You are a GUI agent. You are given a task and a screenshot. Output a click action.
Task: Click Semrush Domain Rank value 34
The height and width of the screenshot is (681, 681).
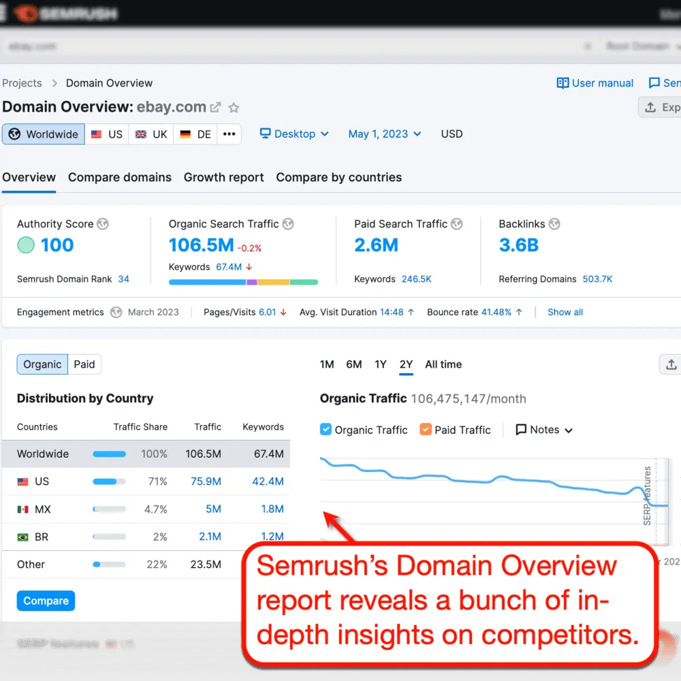click(124, 279)
